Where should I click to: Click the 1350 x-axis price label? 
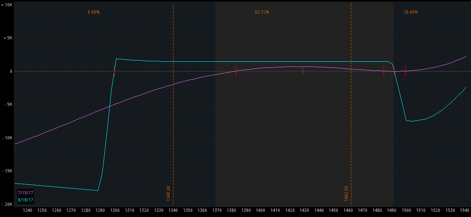(188, 210)
